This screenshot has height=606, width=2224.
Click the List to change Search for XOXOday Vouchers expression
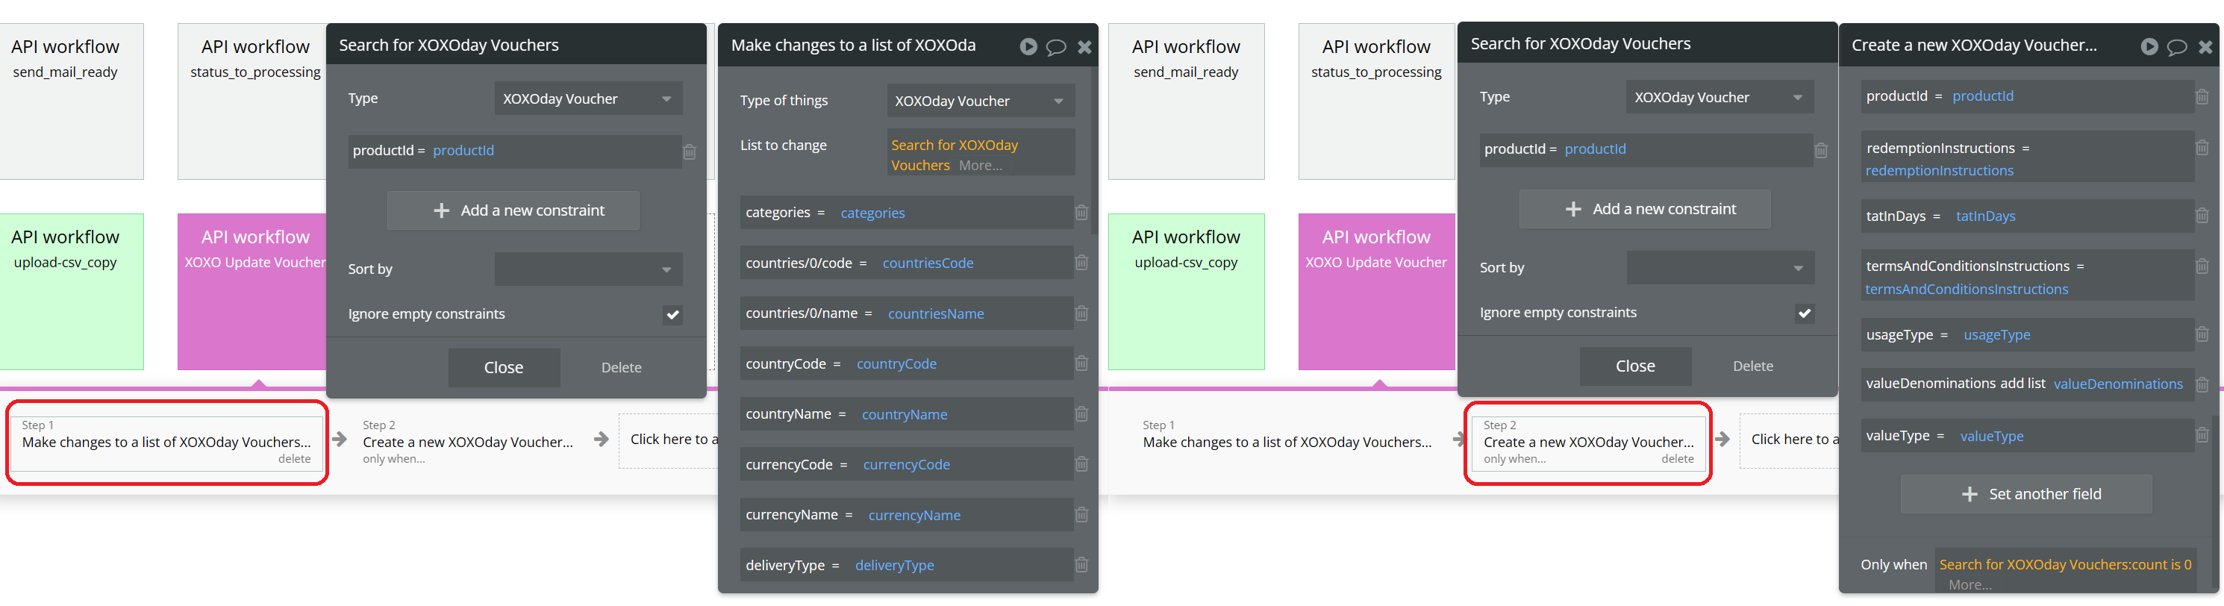tap(954, 154)
